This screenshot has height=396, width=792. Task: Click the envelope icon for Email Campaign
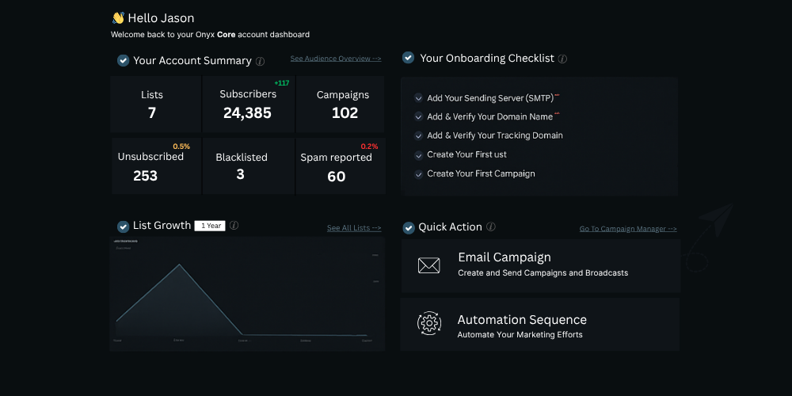coord(428,265)
